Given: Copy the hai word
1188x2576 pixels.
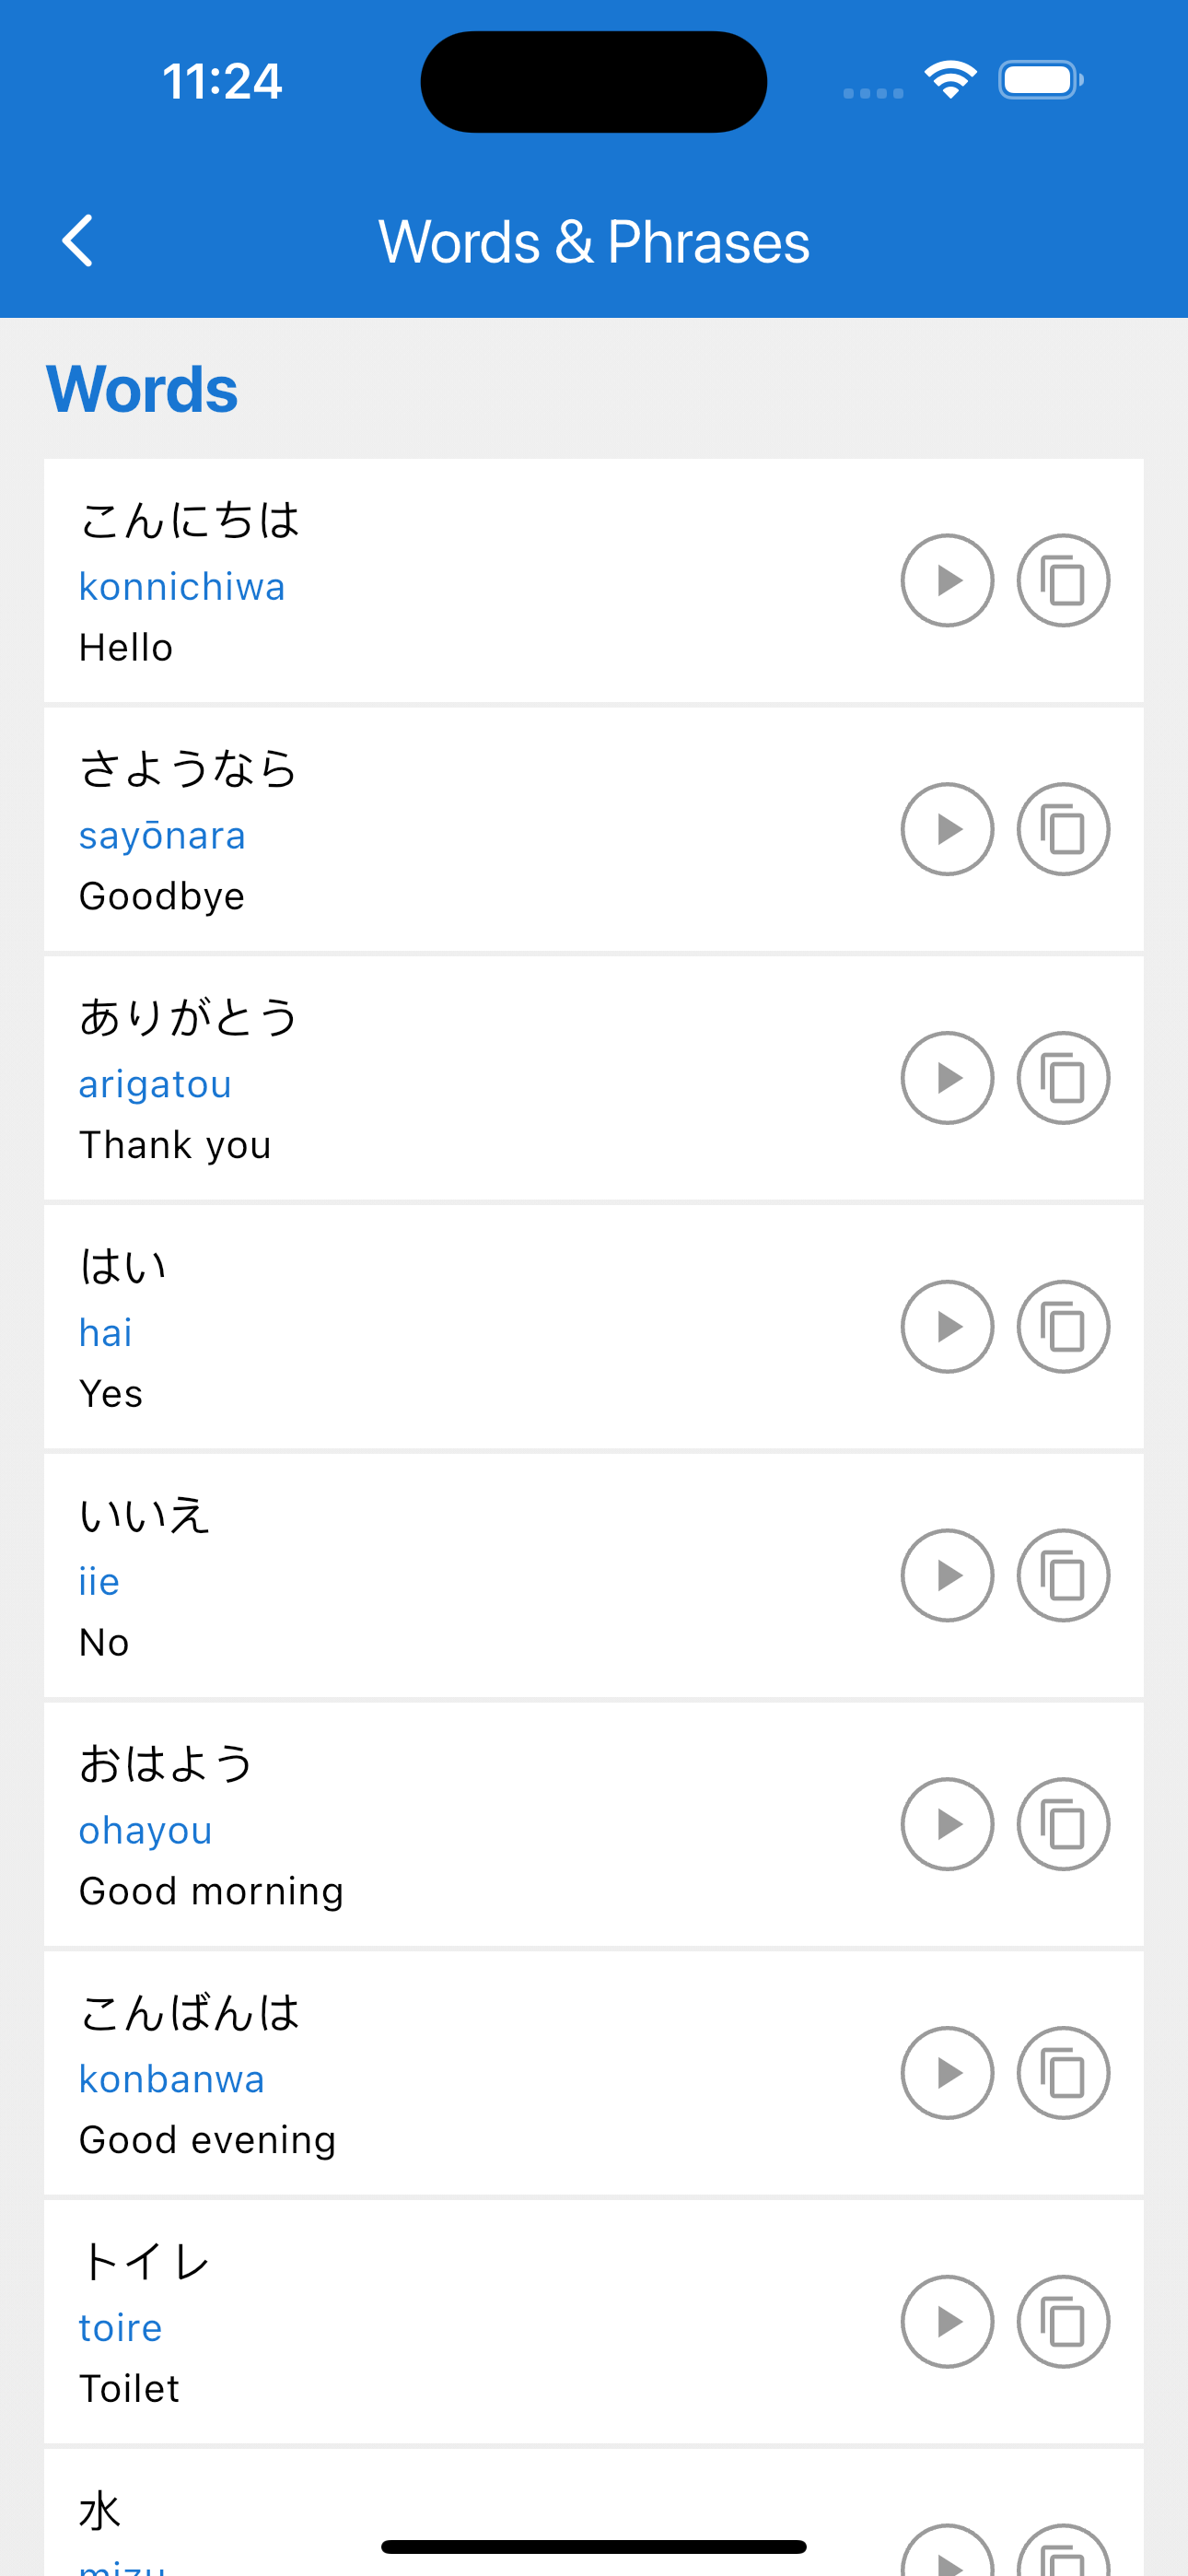Looking at the screenshot, I should tap(1063, 1327).
